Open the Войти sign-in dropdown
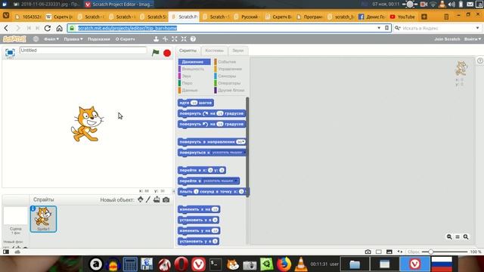The width and height of the screenshot is (484, 272). coord(473,39)
